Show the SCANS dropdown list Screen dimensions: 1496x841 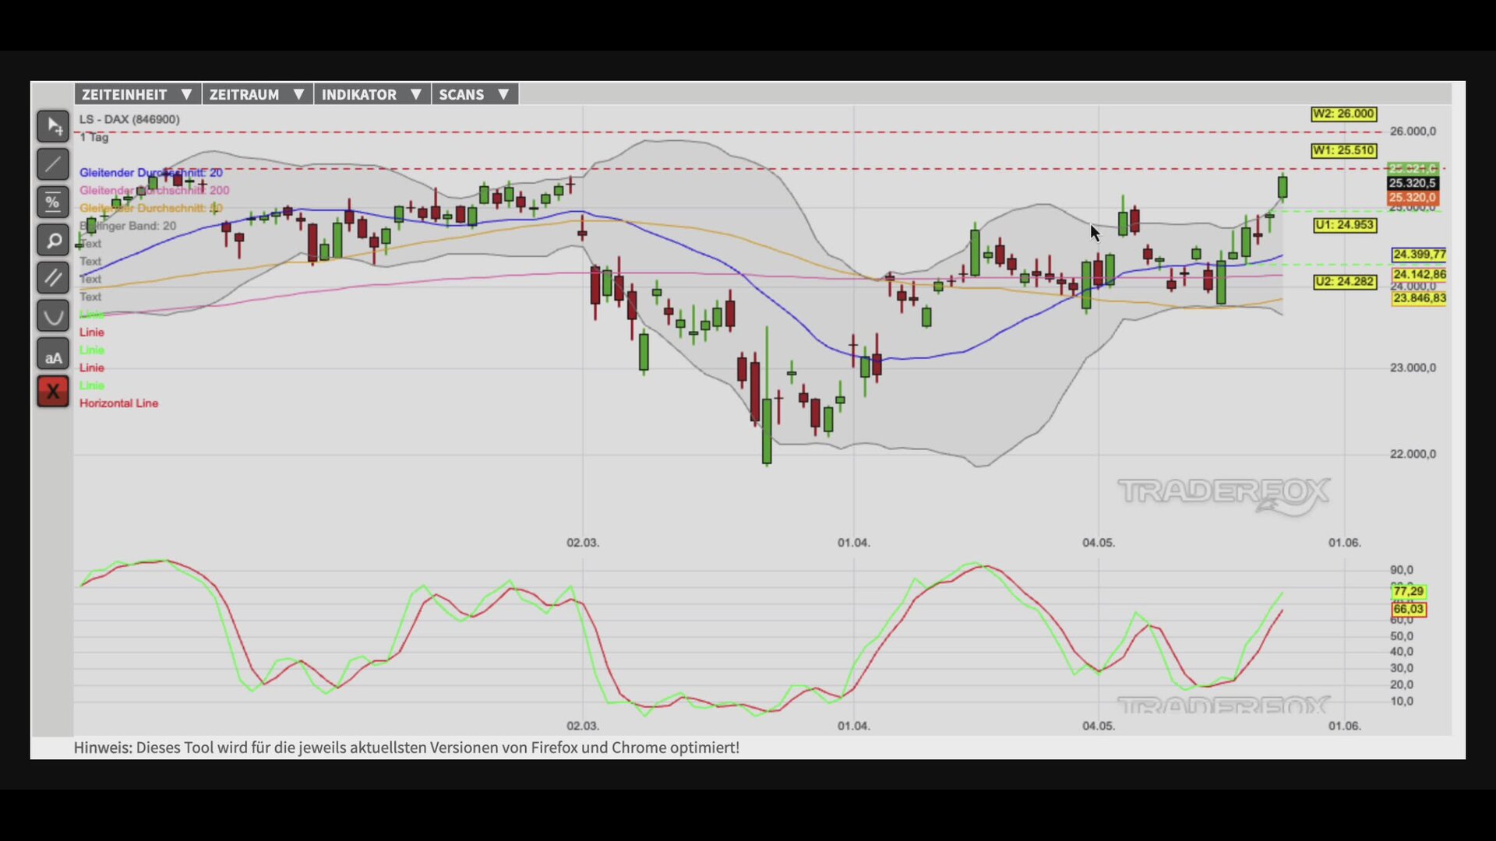pyautogui.click(x=475, y=94)
